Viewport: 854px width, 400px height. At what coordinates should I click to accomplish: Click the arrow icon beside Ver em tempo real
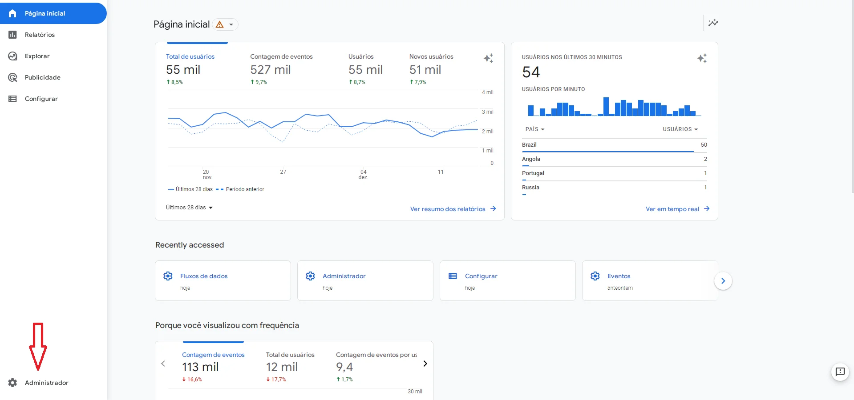(707, 208)
